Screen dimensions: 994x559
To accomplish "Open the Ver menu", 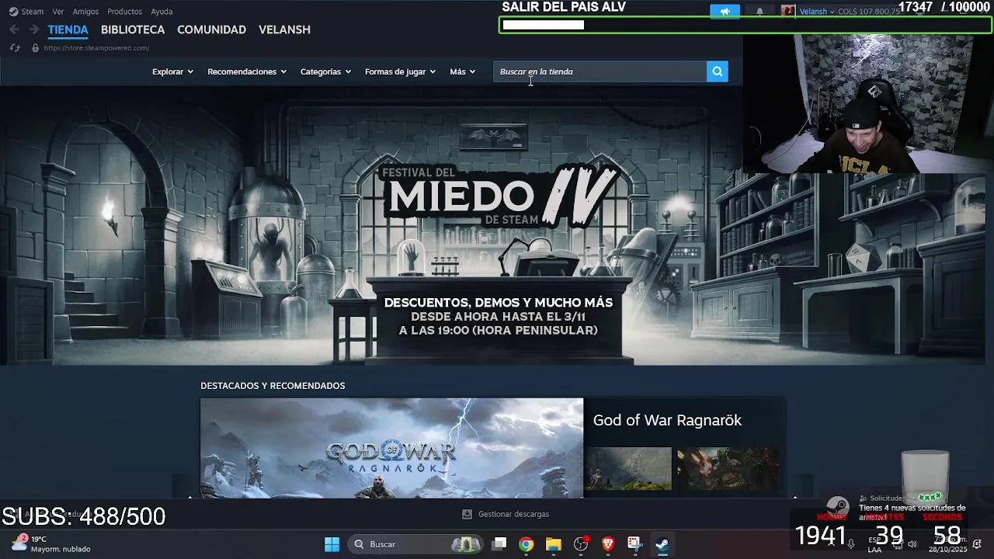I will pyautogui.click(x=58, y=12).
